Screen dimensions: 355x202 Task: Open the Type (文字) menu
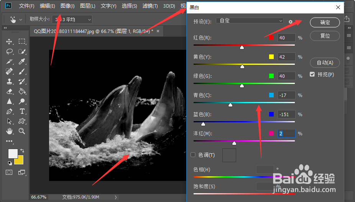108,6
